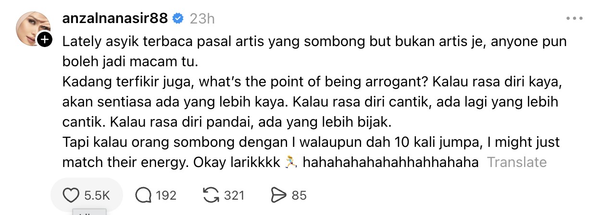This screenshot has height=215, width=601.
Task: Click the line starting "Tapi kalau orang sombong"
Action: tap(311, 143)
